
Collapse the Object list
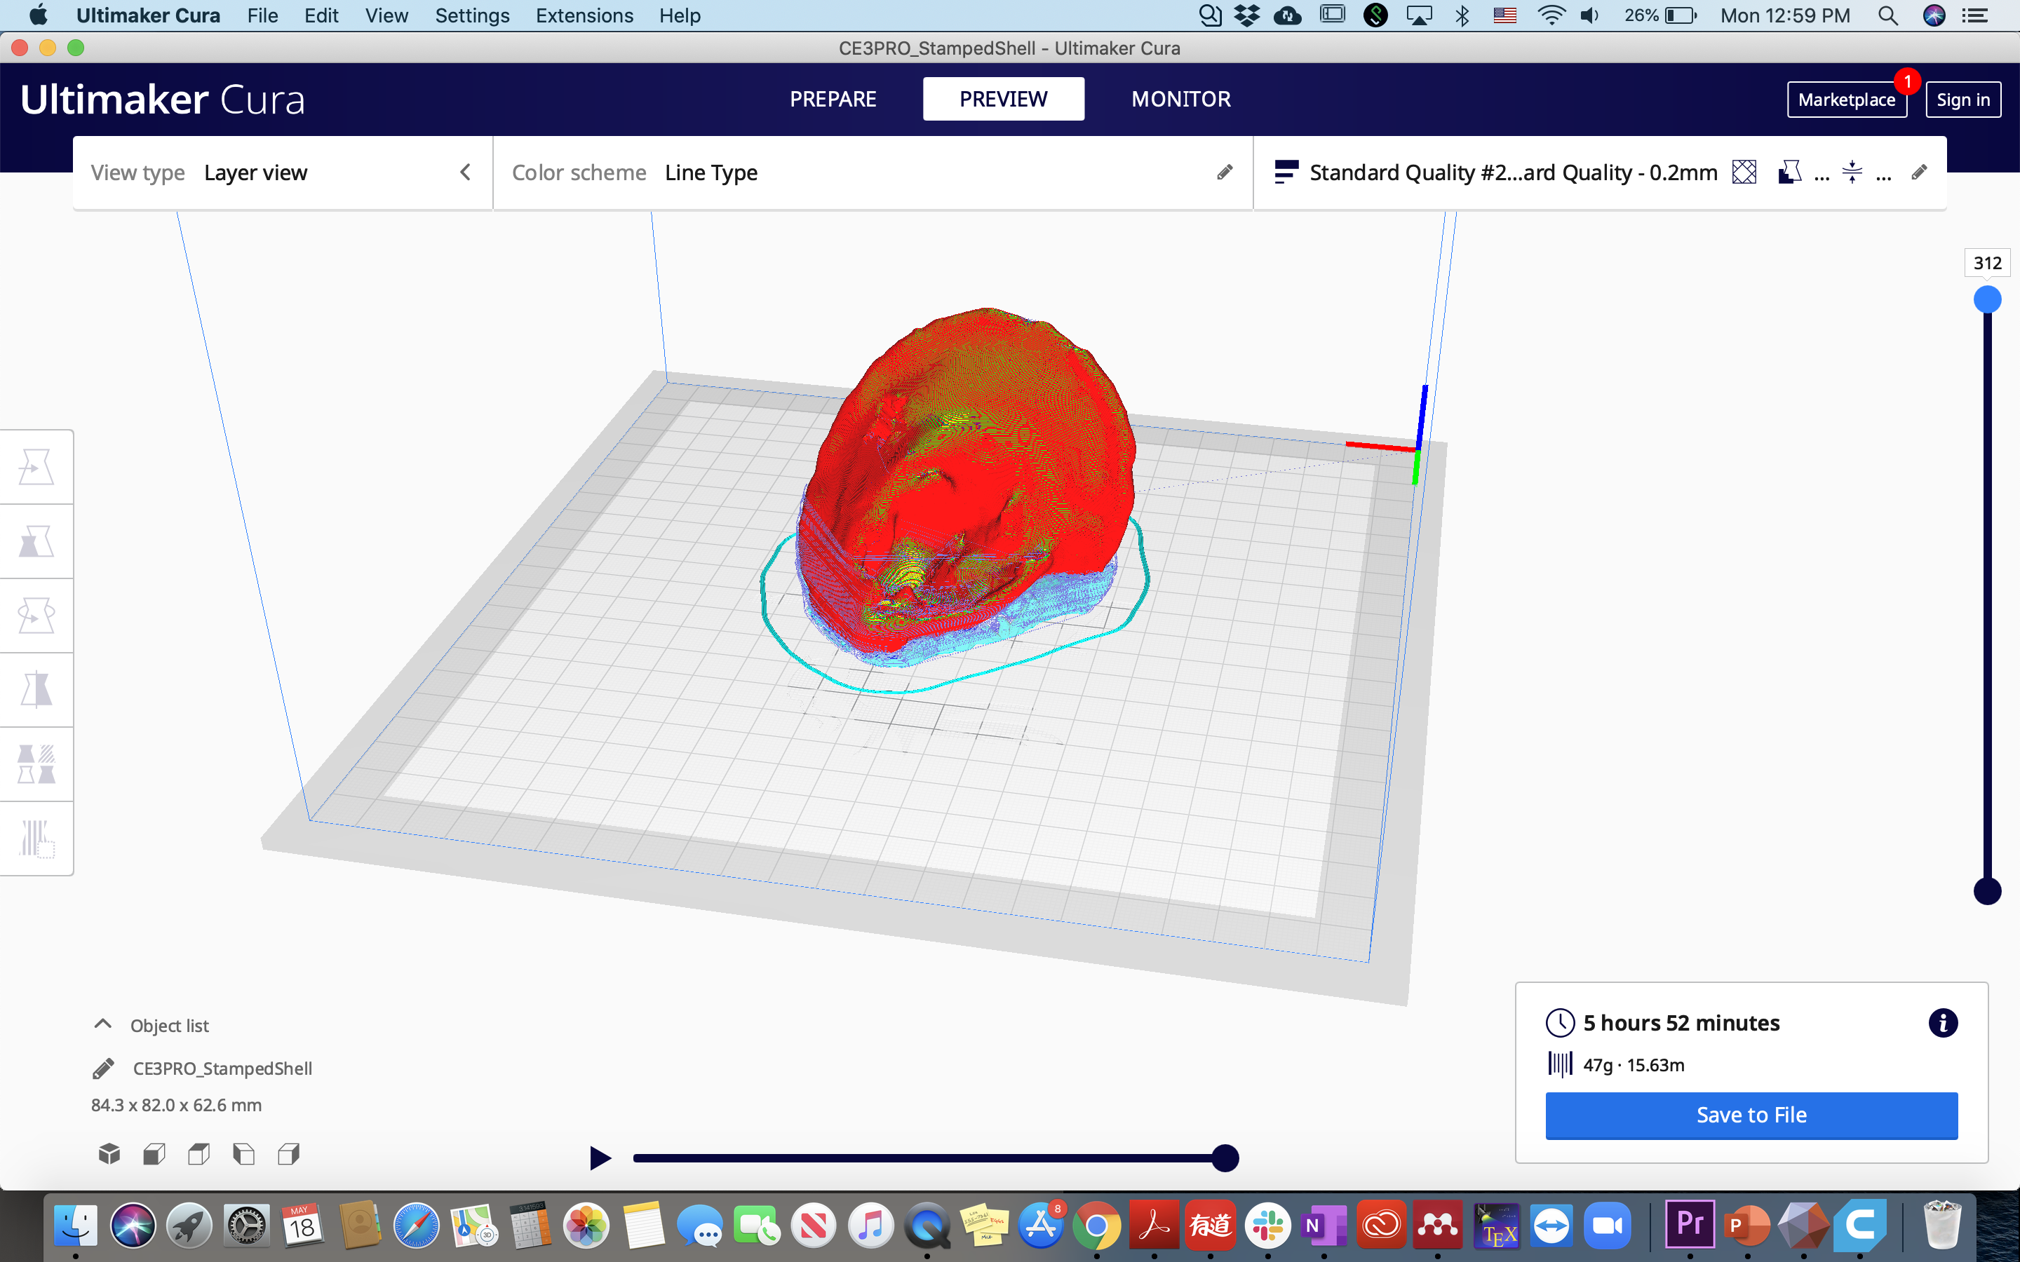[102, 1024]
